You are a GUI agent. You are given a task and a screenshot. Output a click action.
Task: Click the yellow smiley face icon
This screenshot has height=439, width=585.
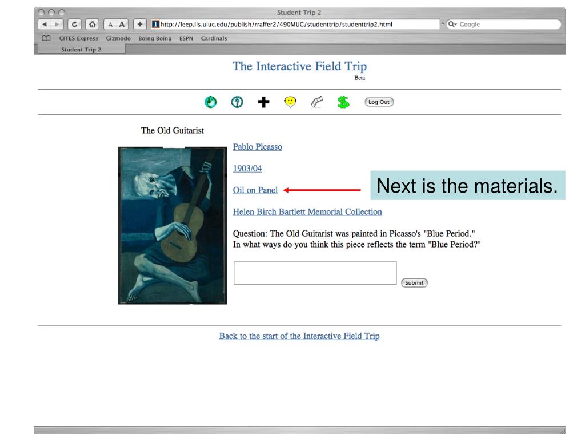[290, 102]
